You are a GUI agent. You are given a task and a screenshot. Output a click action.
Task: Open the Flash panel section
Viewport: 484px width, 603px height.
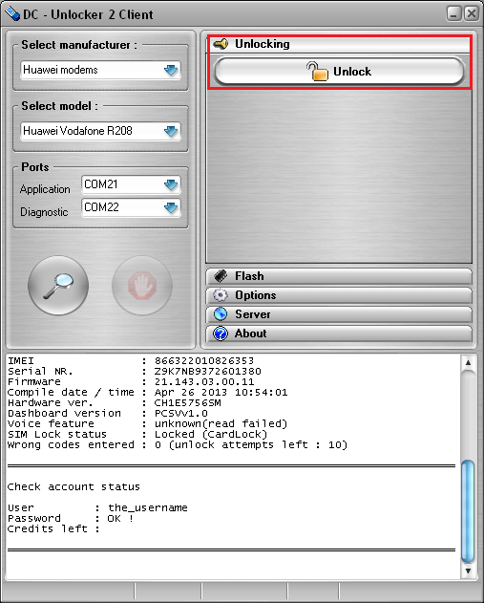(x=339, y=276)
